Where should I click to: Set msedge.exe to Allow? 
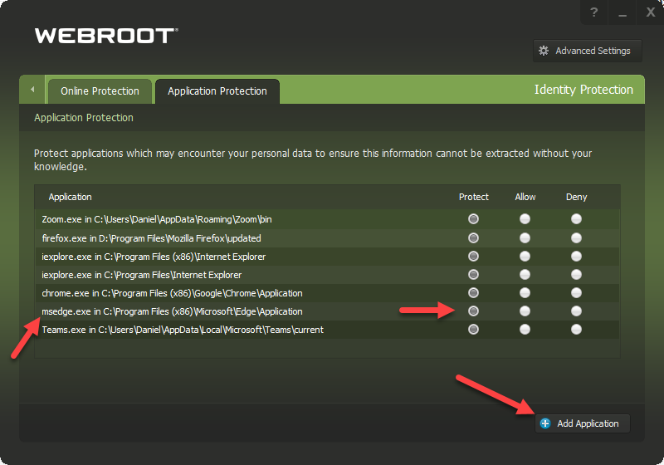(x=525, y=311)
